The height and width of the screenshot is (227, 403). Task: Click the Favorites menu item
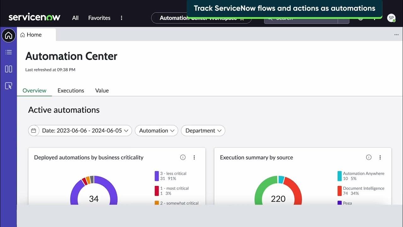[99, 18]
